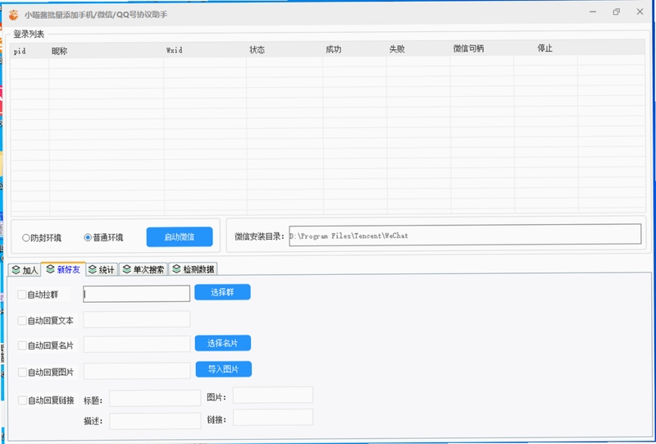656x444 pixels.
Task: Open the 单次搜索 tab
Action: 143,270
